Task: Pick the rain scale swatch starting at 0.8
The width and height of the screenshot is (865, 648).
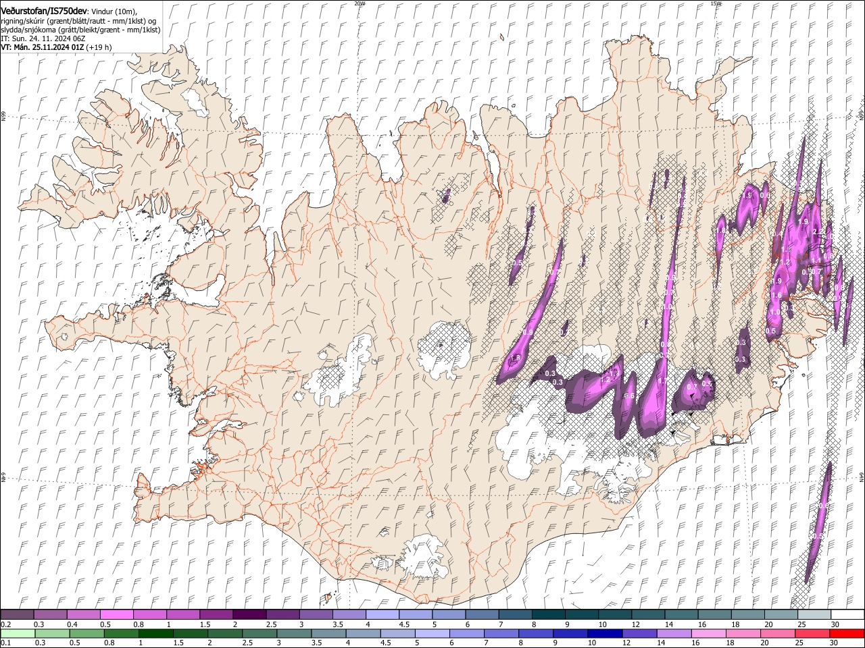Action: [x=121, y=634]
